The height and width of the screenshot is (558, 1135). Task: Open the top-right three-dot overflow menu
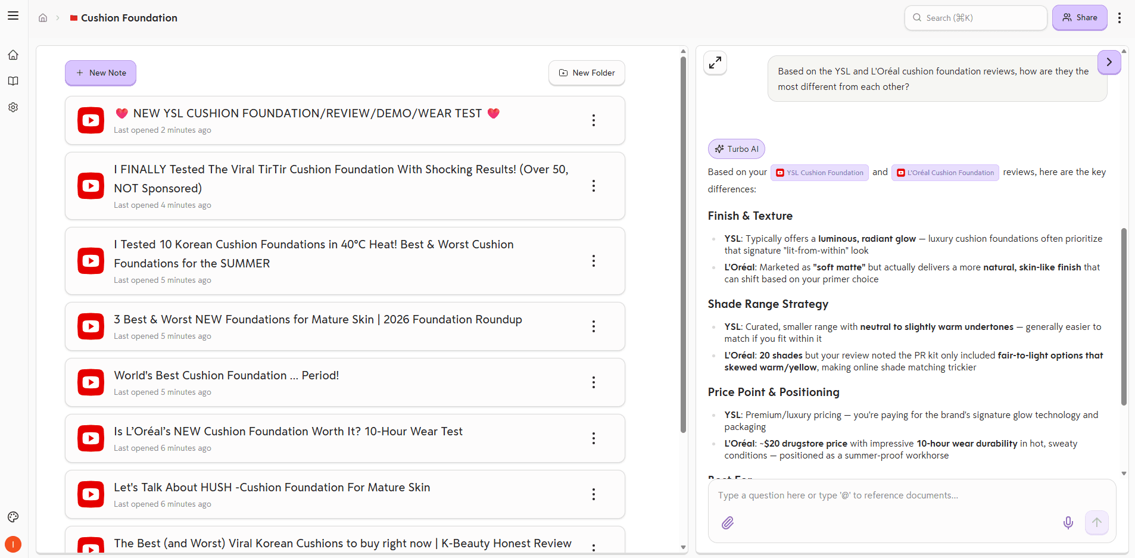pyautogui.click(x=1120, y=18)
